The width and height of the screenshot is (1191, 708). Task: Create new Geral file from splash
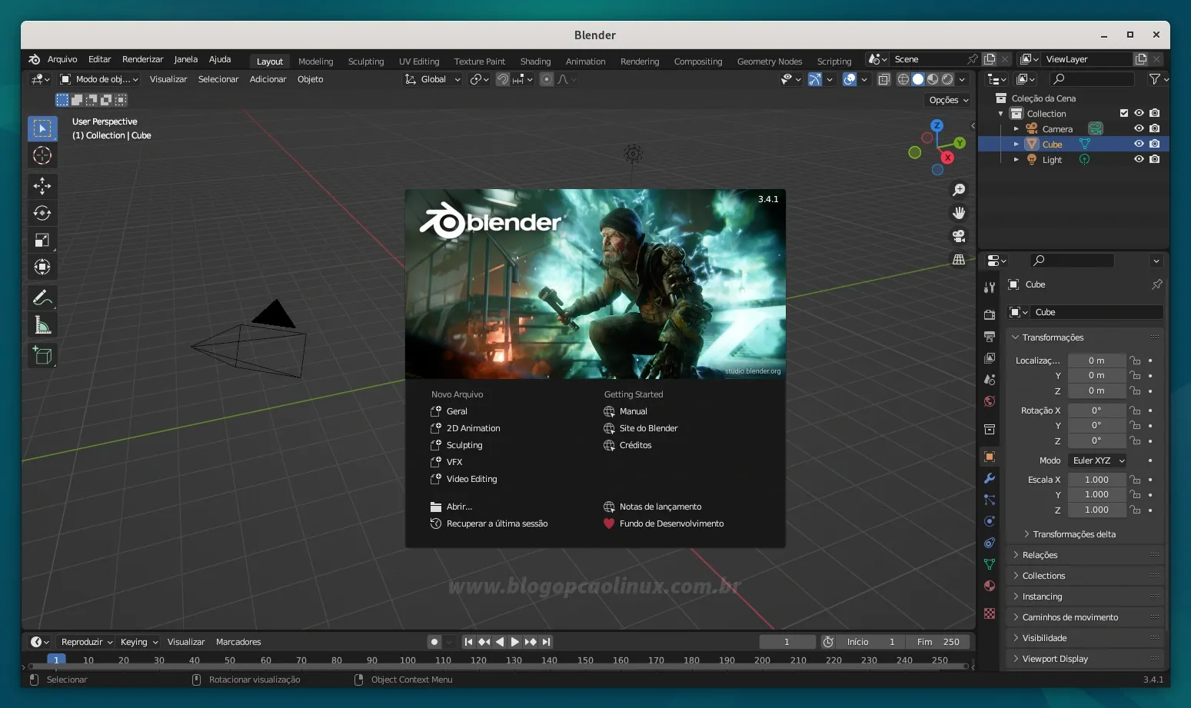457,411
